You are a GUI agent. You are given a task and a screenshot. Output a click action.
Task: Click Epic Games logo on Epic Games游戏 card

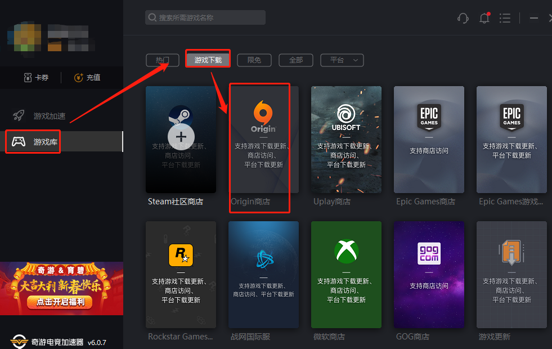512,117
